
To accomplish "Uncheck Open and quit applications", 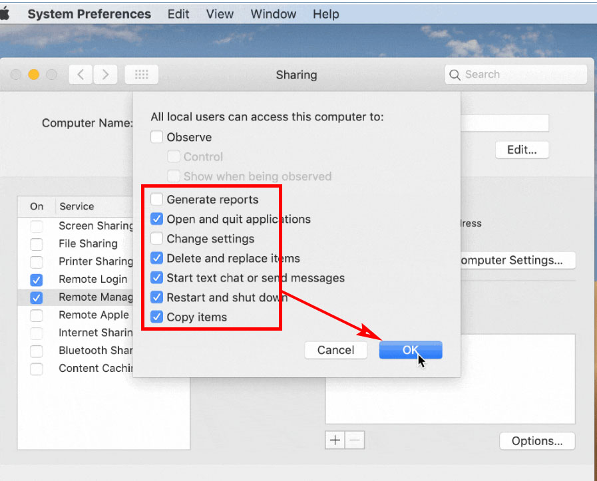I will point(156,219).
